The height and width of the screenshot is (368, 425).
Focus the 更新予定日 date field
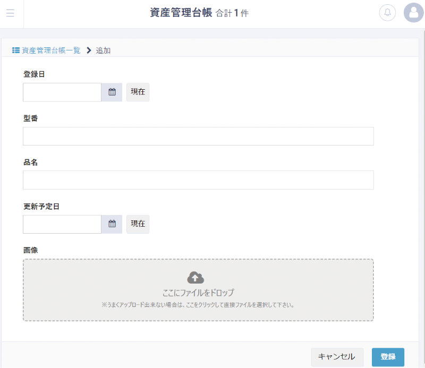click(x=62, y=224)
